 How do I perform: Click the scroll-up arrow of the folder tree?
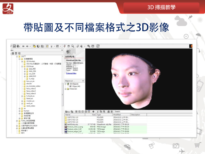62,56
